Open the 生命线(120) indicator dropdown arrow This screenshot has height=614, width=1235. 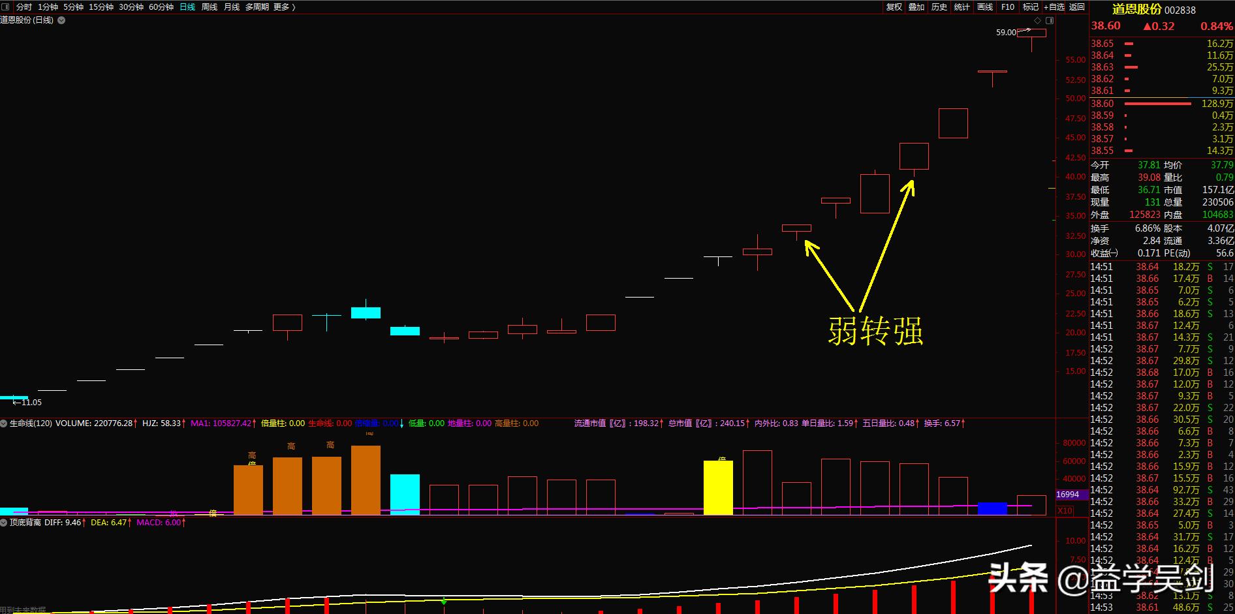pyautogui.click(x=4, y=423)
